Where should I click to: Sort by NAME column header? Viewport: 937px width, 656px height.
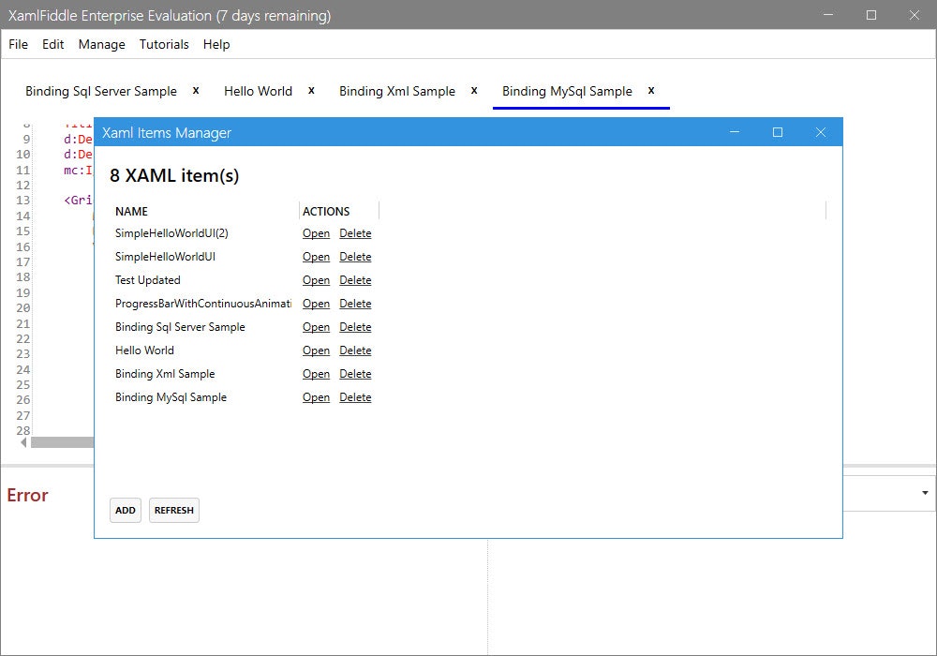click(131, 212)
